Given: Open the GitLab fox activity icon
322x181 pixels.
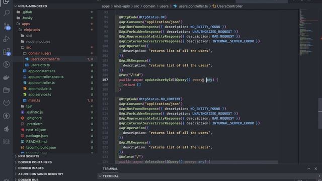Looking at the screenshot, I should (x=7, y=103).
